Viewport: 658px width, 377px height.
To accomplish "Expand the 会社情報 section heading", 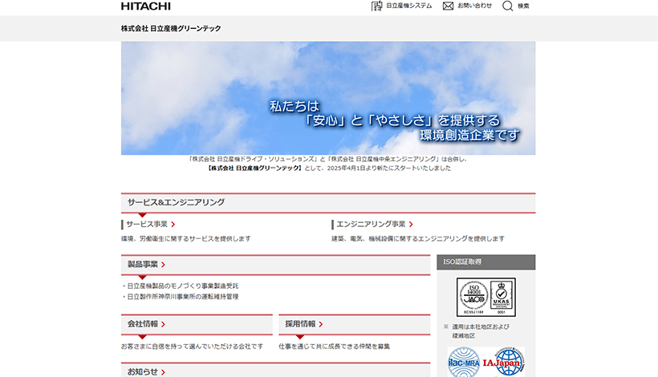I will (146, 324).
